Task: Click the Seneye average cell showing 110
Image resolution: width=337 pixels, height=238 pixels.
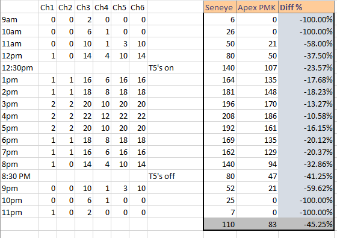Action: point(220,224)
